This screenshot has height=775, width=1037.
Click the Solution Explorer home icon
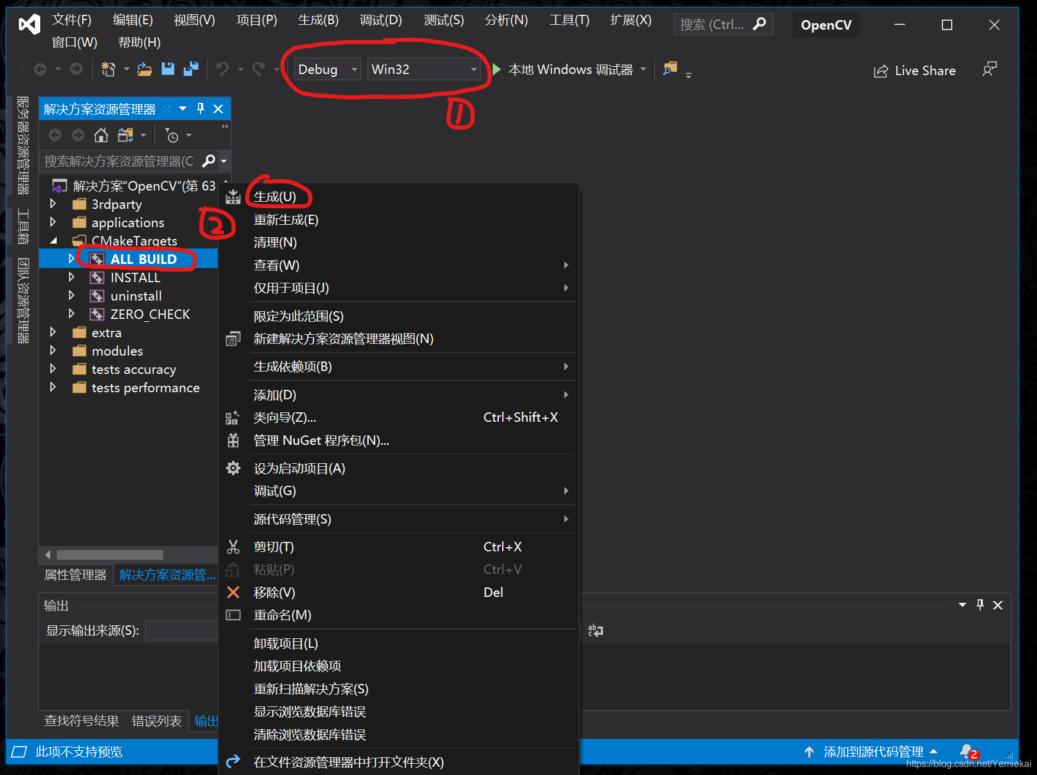101,135
